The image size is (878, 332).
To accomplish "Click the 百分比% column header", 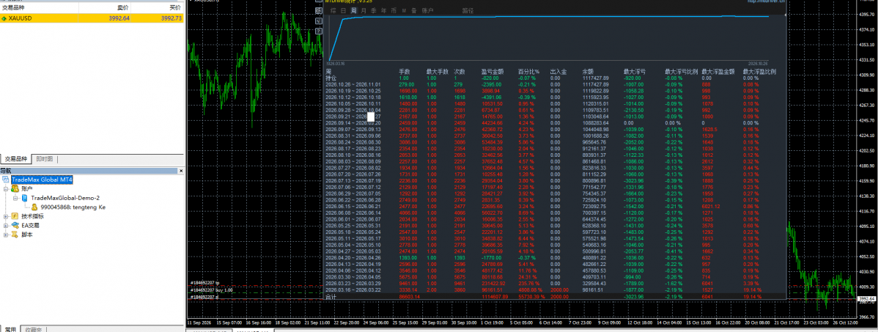I will click(x=528, y=72).
